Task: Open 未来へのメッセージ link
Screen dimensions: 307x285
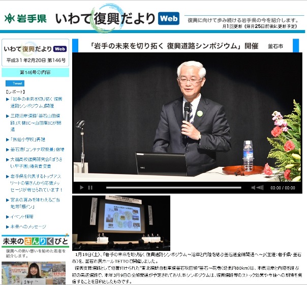Action: pyautogui.click(x=28, y=226)
